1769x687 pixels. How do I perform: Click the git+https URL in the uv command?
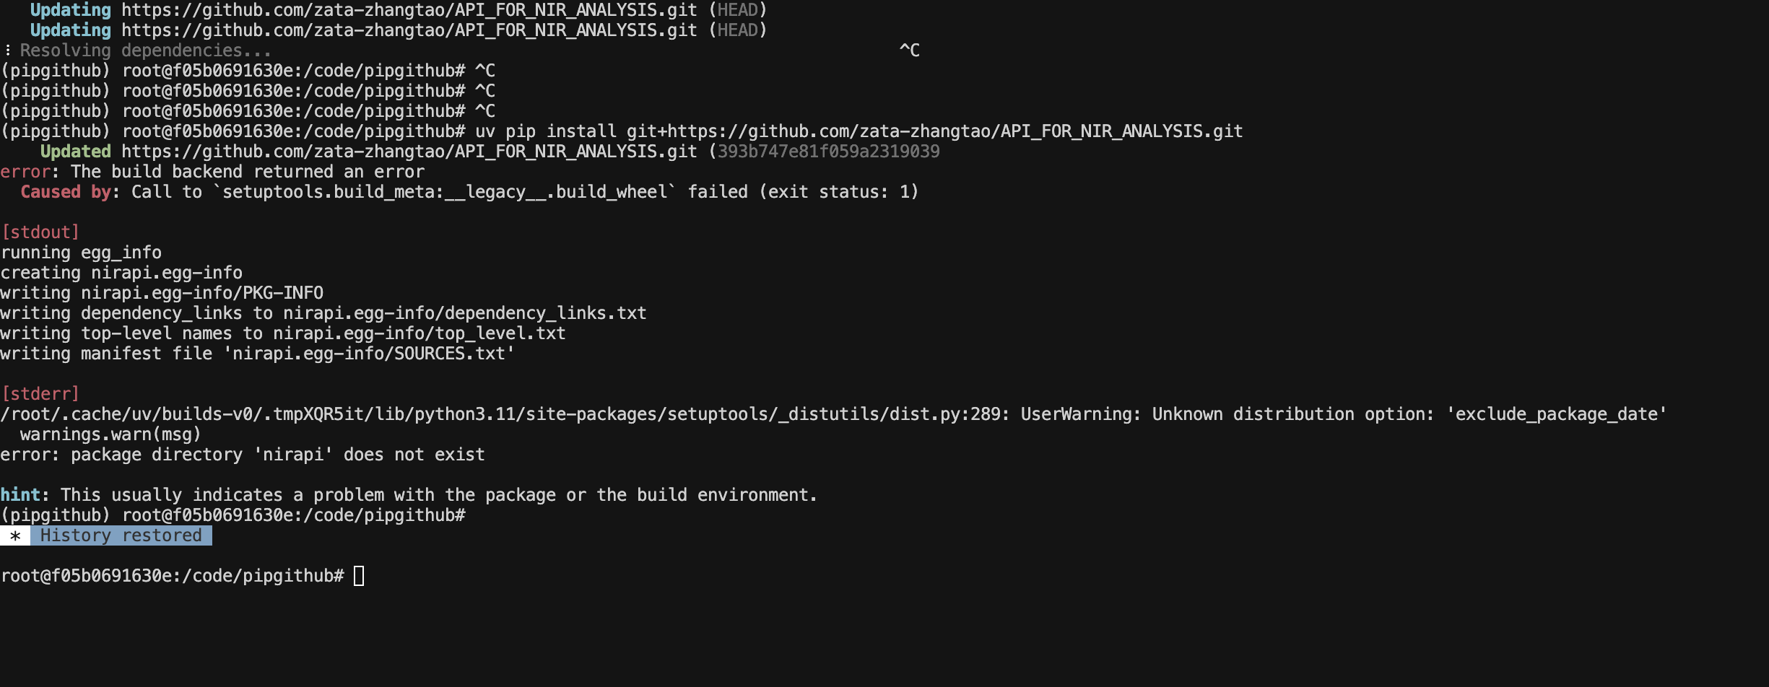click(934, 131)
